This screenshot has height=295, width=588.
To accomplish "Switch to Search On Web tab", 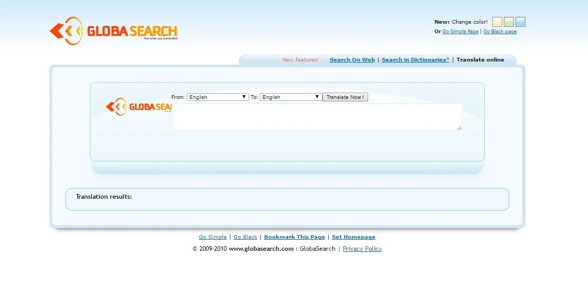I will click(352, 59).
